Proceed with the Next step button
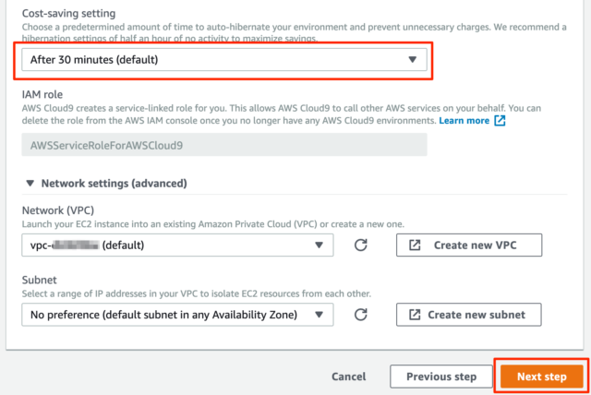This screenshot has height=395, width=591. [542, 377]
